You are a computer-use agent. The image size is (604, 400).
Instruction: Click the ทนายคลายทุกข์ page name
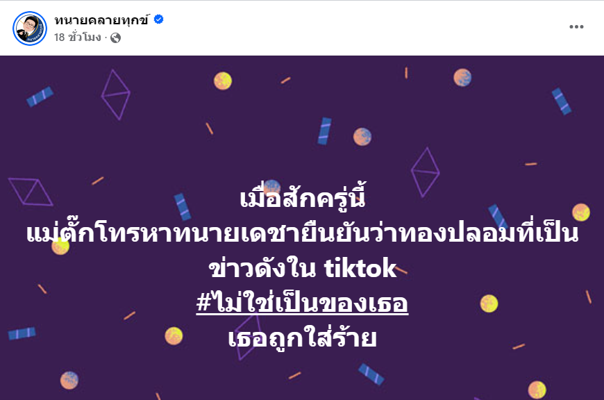[101, 20]
